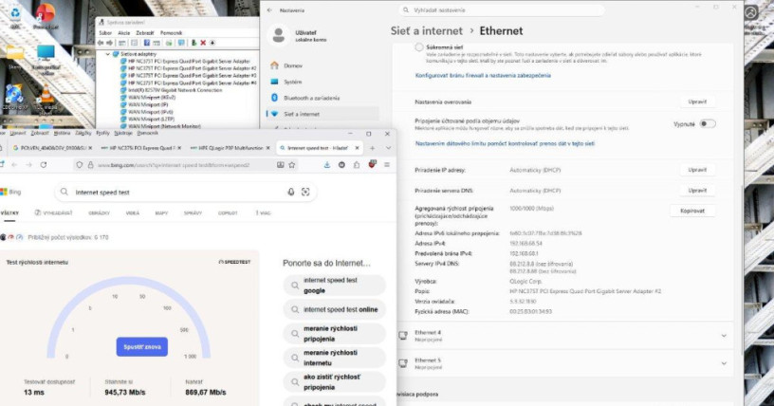This screenshot has height=406, width=774.
Task: Open the Záložky browser menu
Action: (x=83, y=134)
